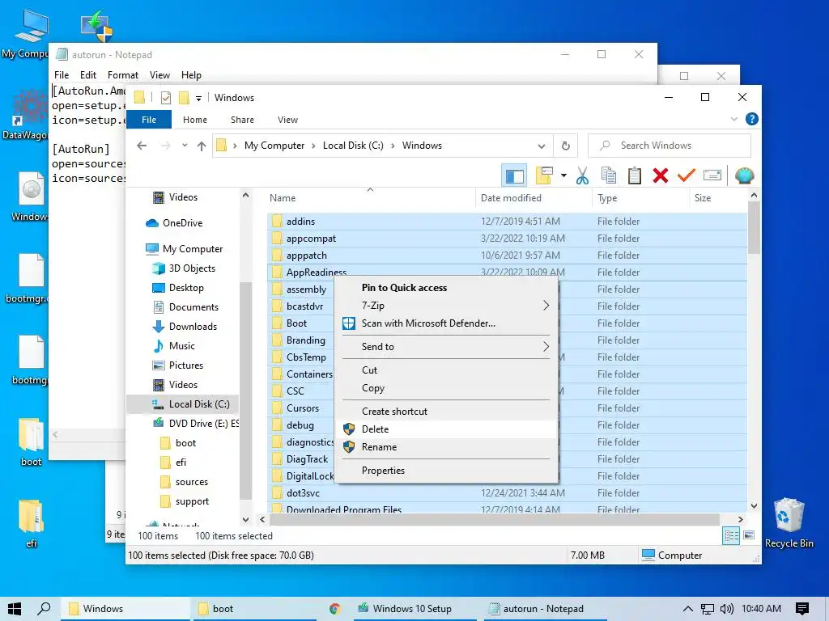Go up one folder level arrow
Screen dimensions: 829x621
202,146
